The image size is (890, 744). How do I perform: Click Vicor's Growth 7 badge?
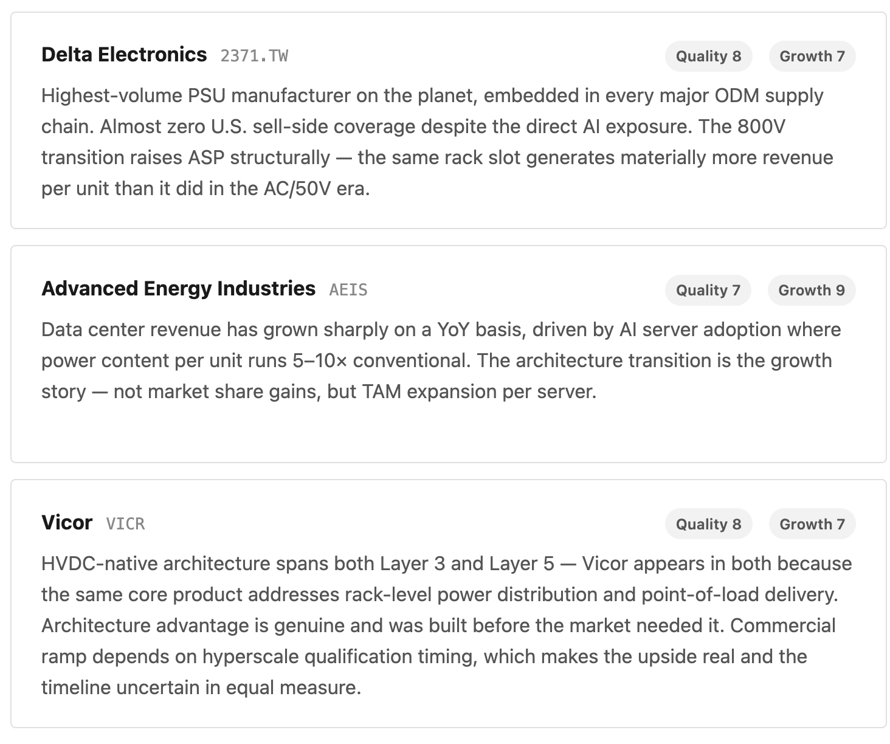point(812,524)
